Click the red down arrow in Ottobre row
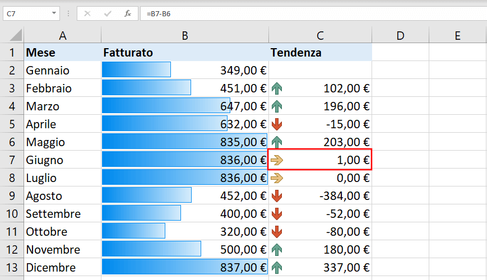487x280 pixels. click(x=277, y=232)
